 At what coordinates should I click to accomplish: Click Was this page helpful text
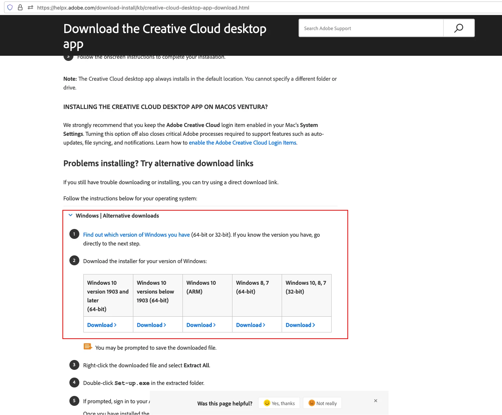[225, 404]
